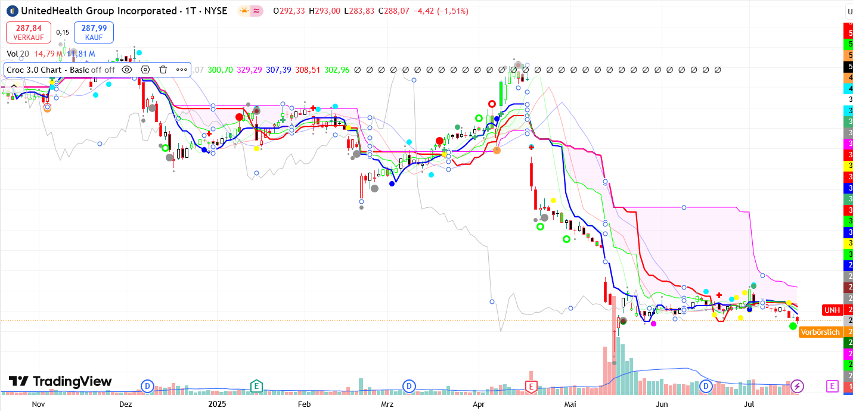Screen dimensions: 853x411
Task: Click the orange Vorbörslich pre-market label
Action: tap(821, 332)
